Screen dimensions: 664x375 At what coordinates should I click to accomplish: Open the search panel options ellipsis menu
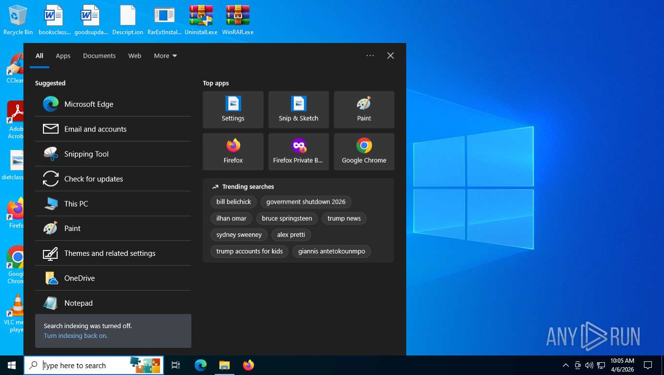(x=370, y=56)
